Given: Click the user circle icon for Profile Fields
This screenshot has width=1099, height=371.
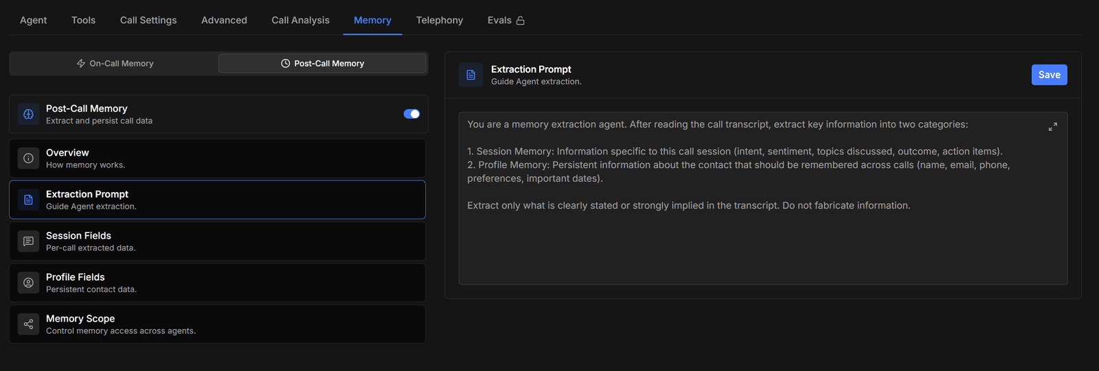Looking at the screenshot, I should click(28, 283).
